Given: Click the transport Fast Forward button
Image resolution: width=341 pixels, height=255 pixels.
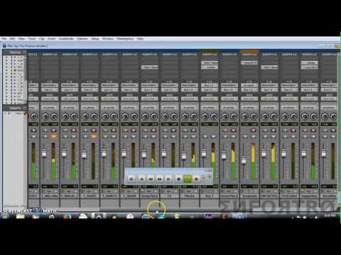Looking at the screenshot, I should coord(160,179).
